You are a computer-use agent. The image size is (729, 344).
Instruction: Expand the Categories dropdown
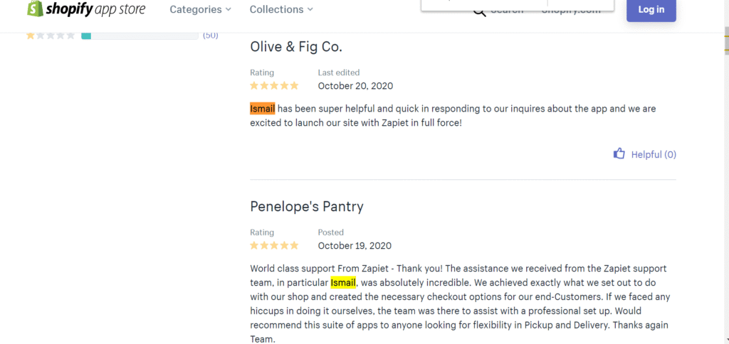pos(200,9)
